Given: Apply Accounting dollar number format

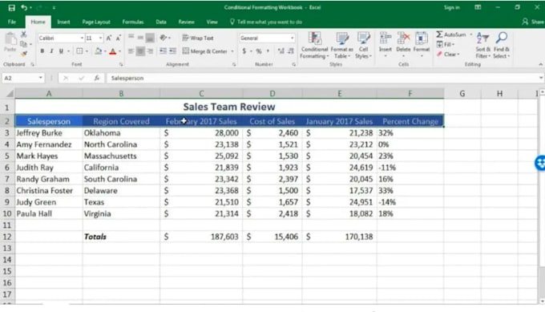Looking at the screenshot, I should [x=244, y=51].
